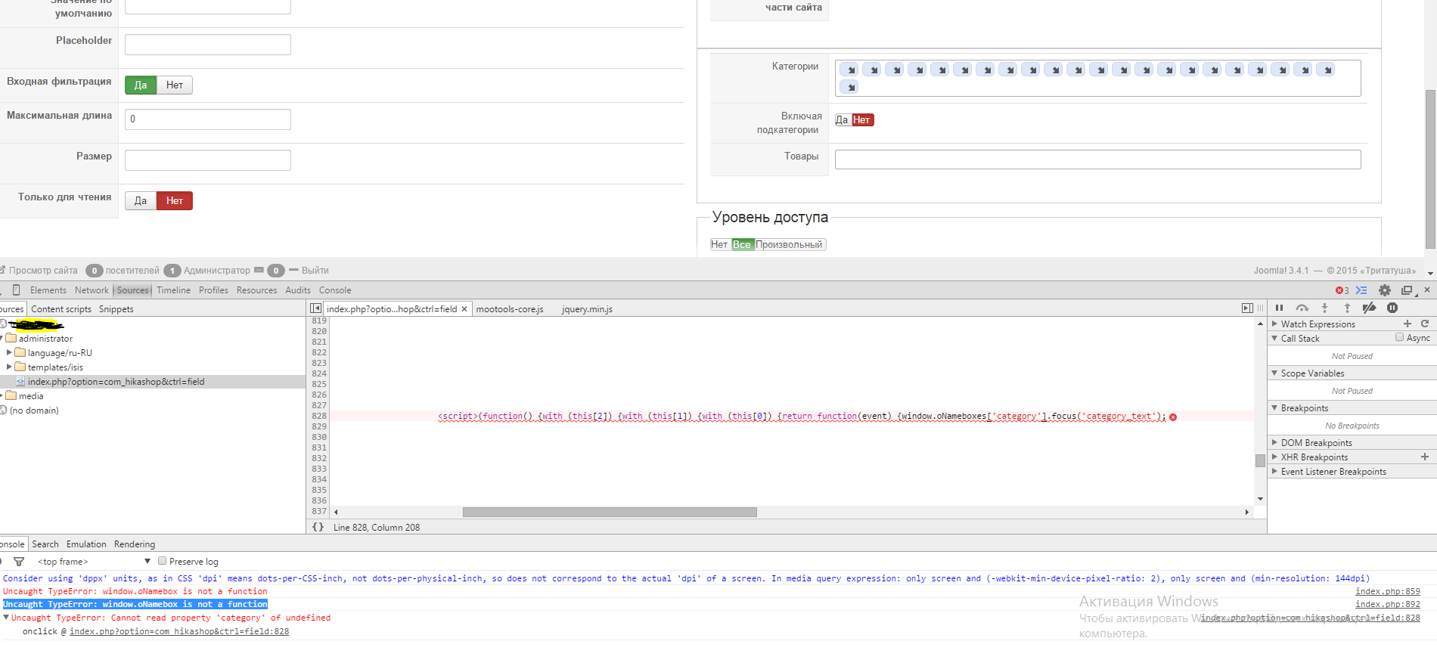Click the media folder icon

11,395
